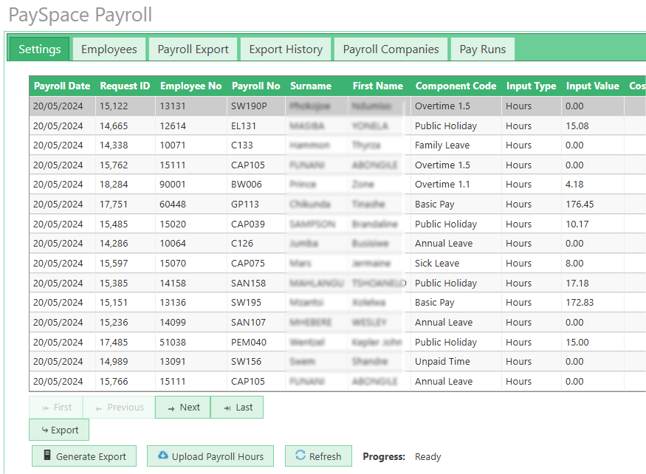Click the disabled First page button

[x=56, y=408]
